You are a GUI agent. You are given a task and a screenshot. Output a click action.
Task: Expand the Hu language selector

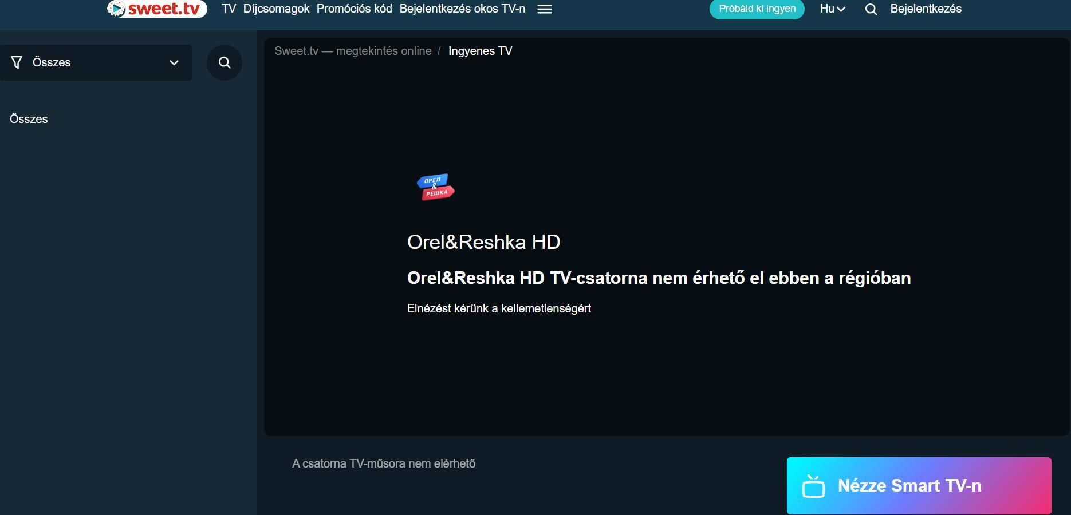point(832,9)
